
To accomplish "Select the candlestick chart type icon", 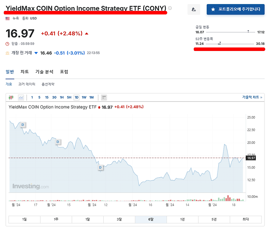I will tap(11, 98).
